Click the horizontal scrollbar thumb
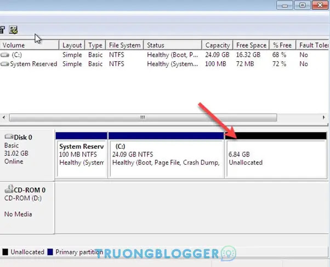 click(143, 118)
